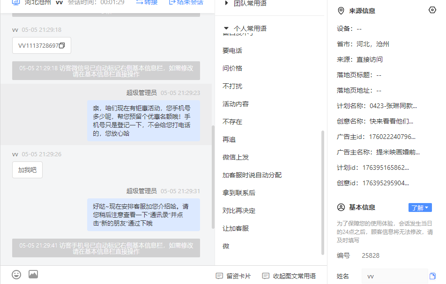This screenshot has width=446, height=284.
Task: Open the 留资卡片 option
Action: [233, 276]
